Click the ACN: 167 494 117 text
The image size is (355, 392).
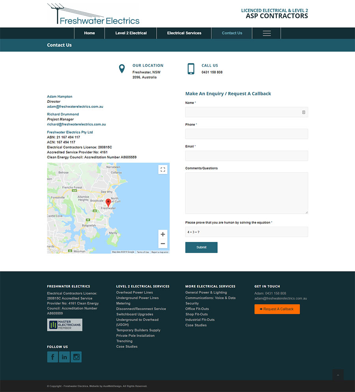pyautogui.click(x=61, y=142)
